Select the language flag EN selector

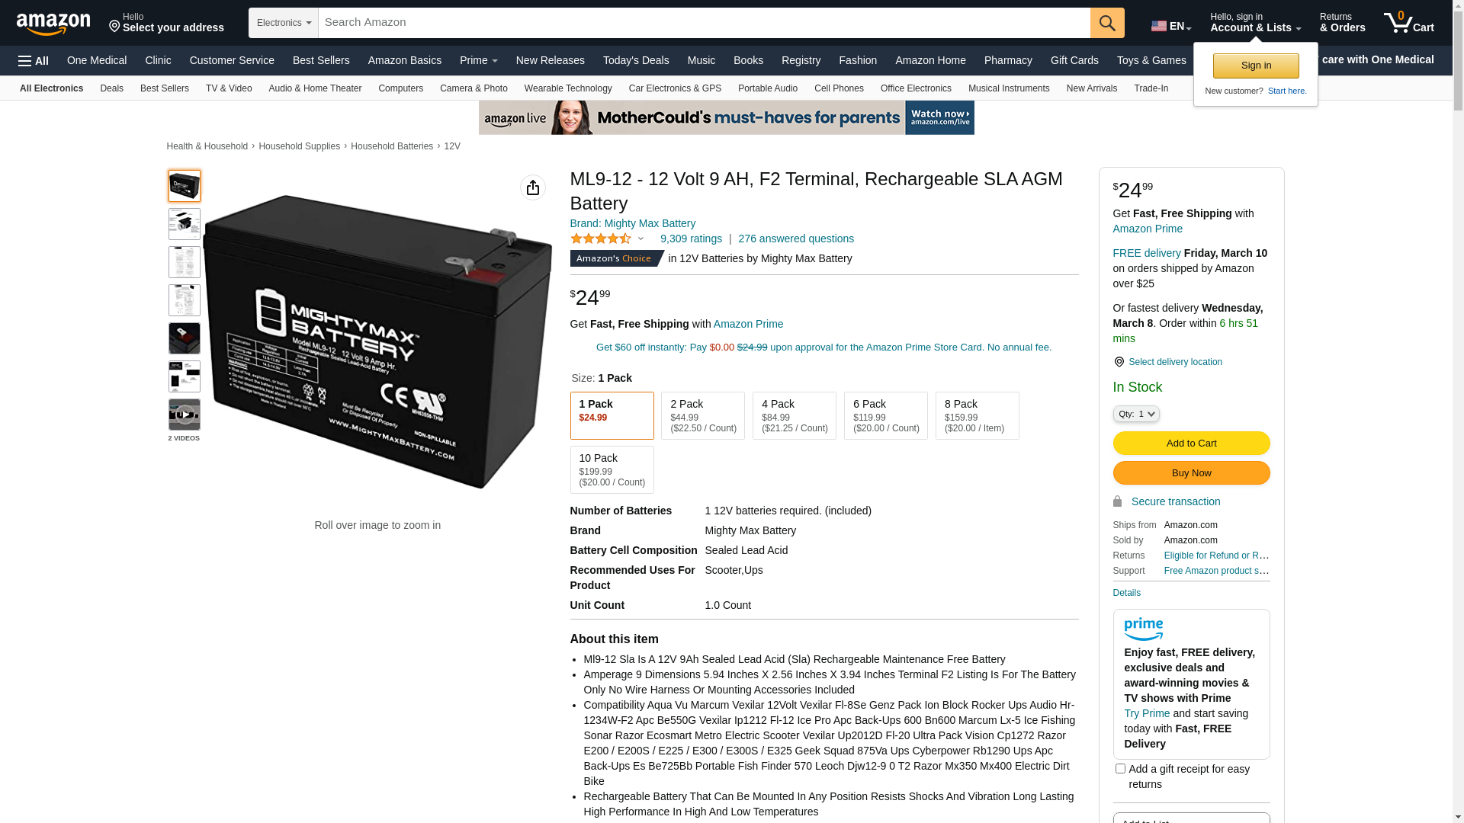pyautogui.click(x=1170, y=26)
